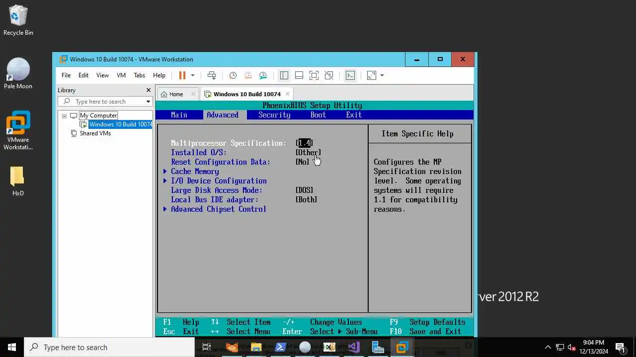636x357 pixels.
Task: Select the Main BIOS menu
Action: pos(179,115)
